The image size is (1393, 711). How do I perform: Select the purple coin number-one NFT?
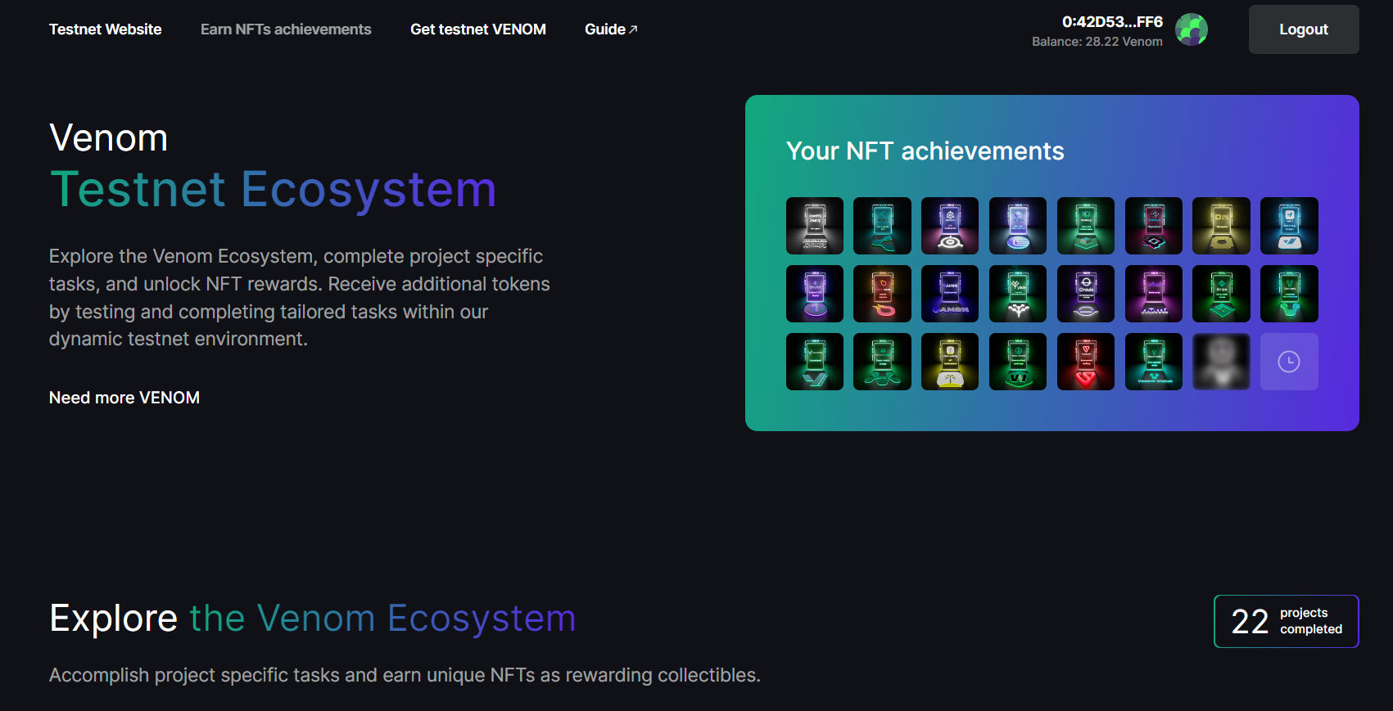point(814,294)
